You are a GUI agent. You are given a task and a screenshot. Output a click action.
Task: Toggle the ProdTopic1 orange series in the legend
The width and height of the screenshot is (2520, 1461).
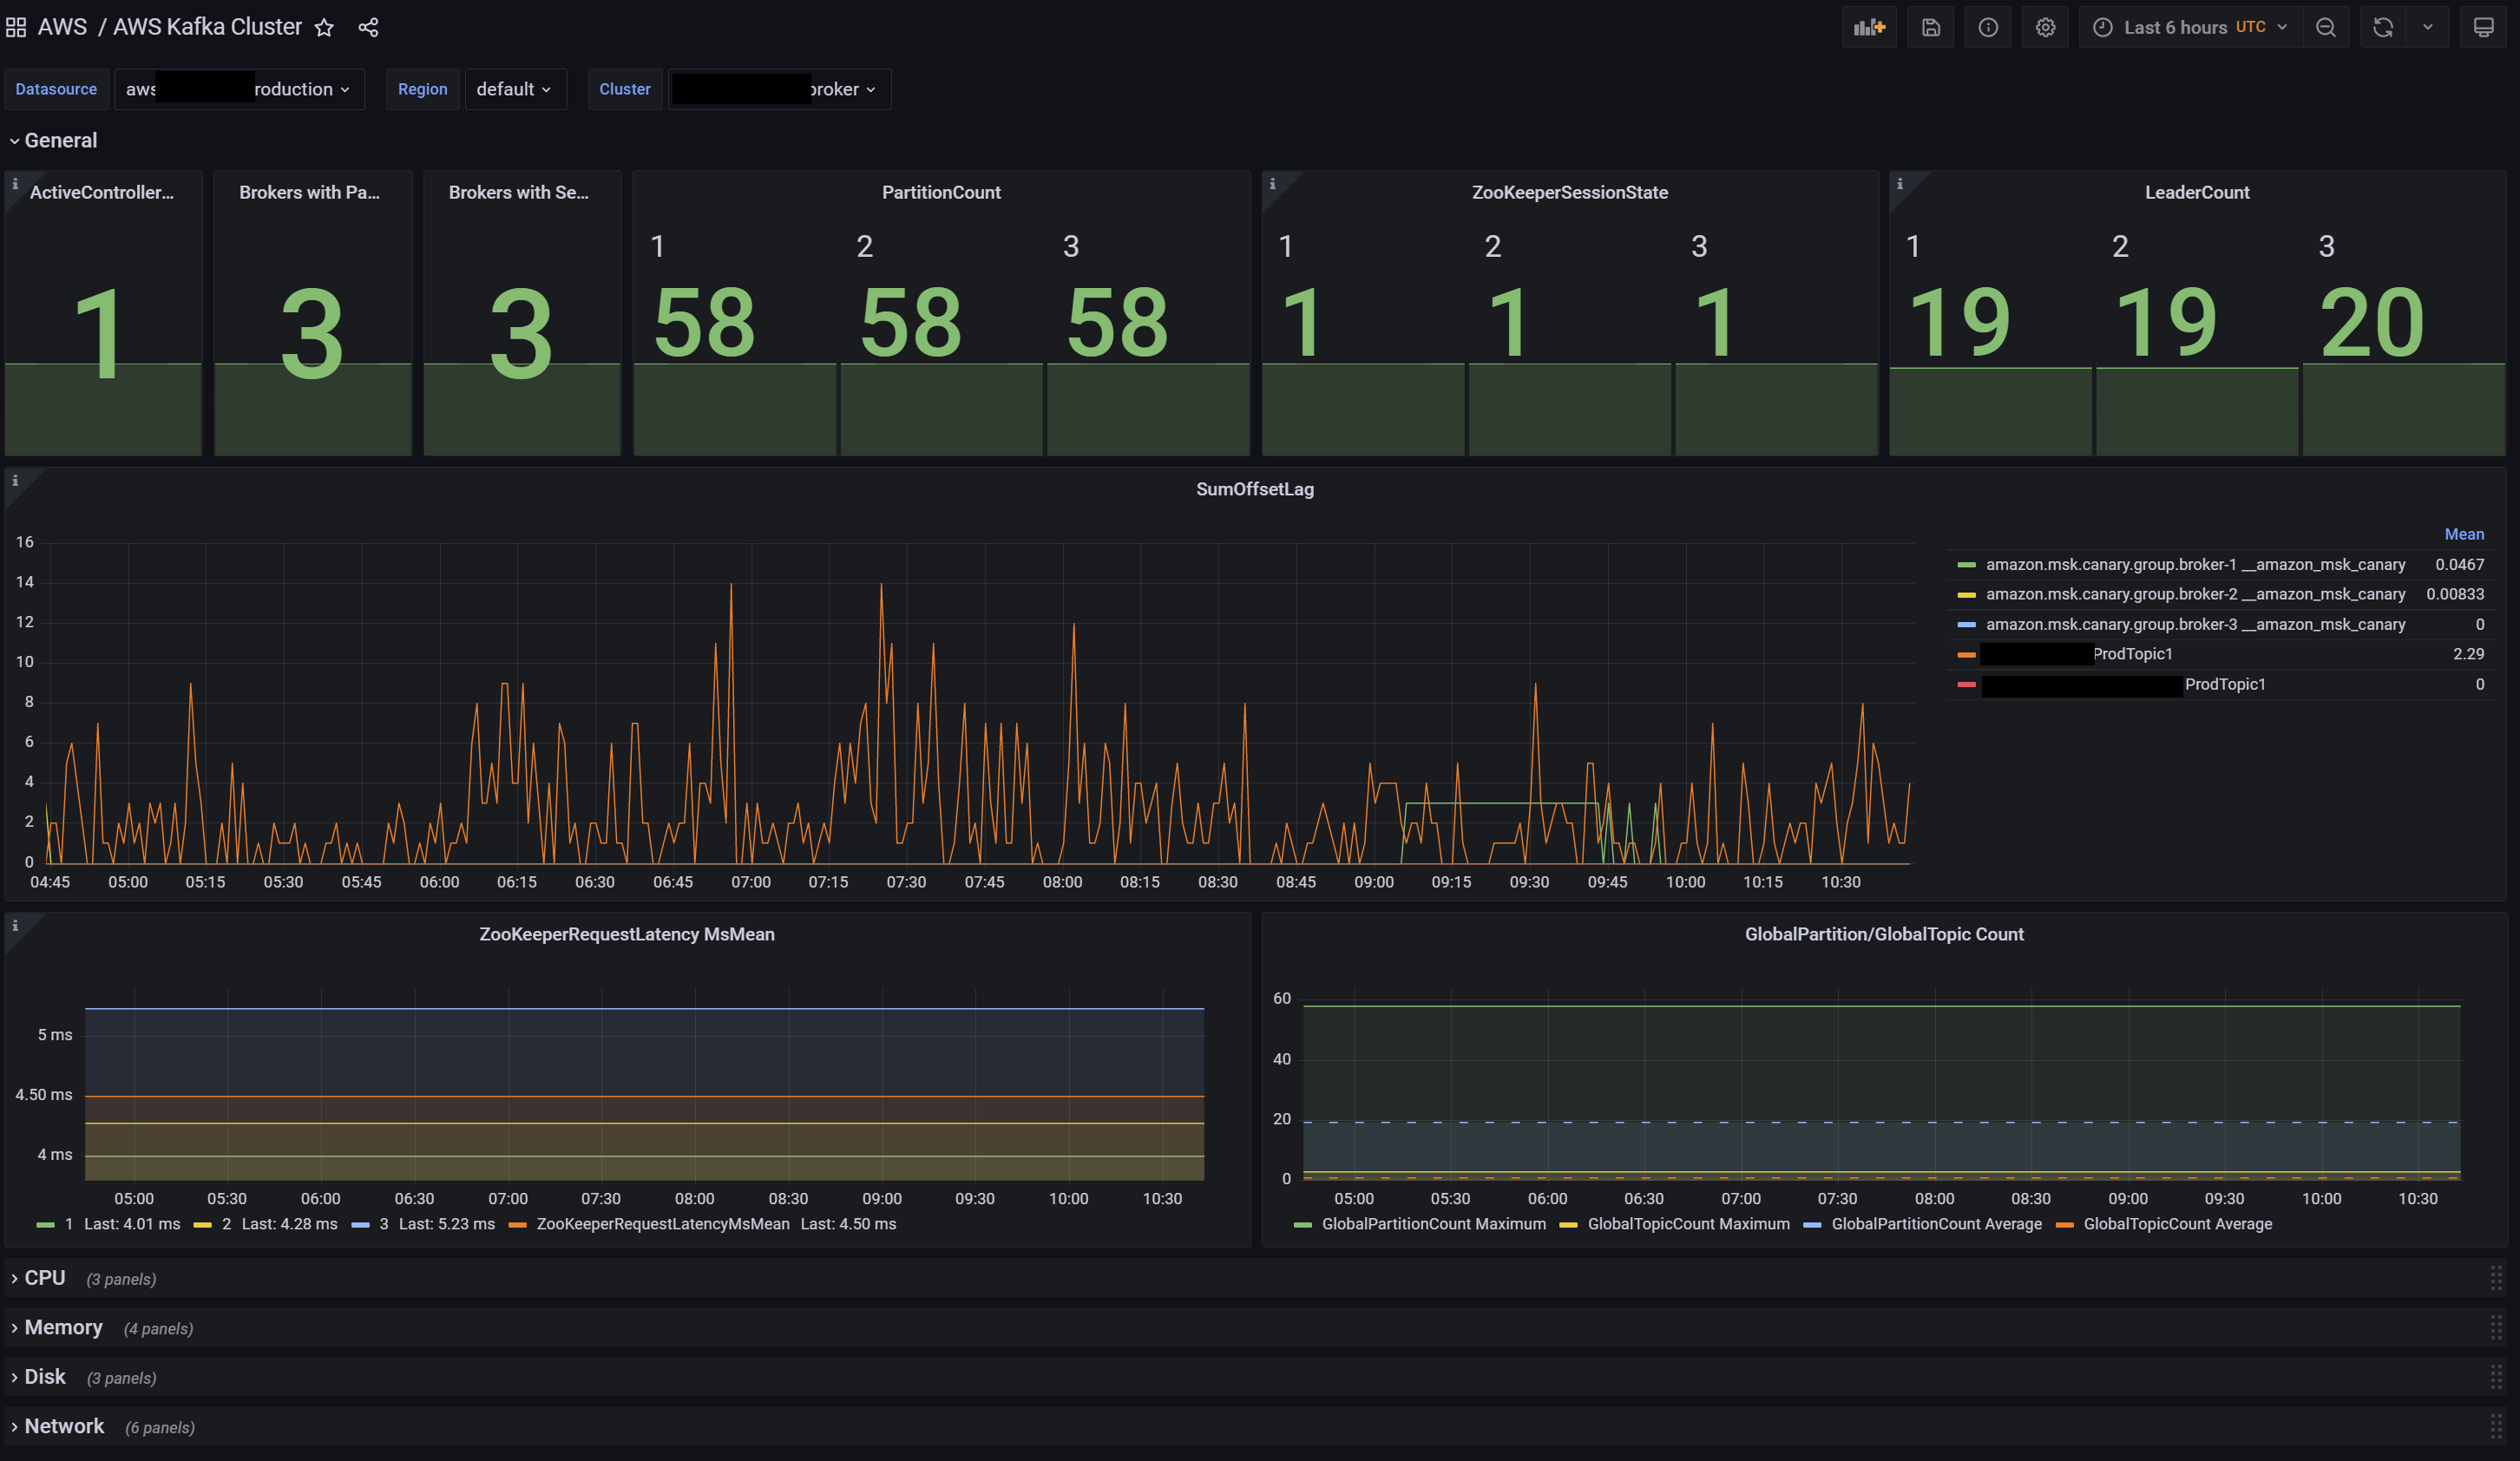[x=2131, y=654]
